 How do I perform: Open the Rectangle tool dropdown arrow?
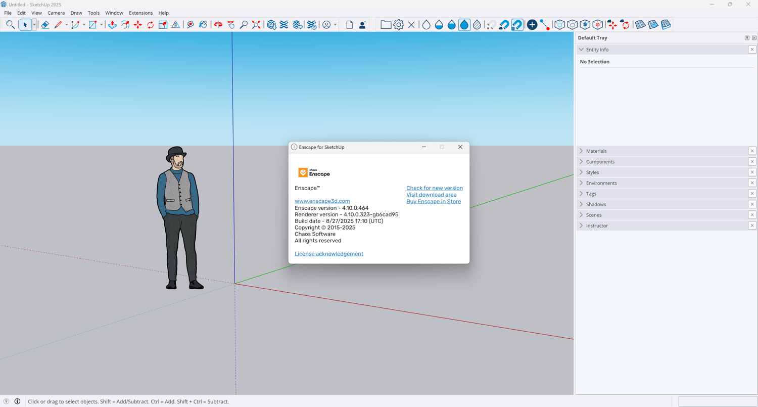[x=101, y=25]
